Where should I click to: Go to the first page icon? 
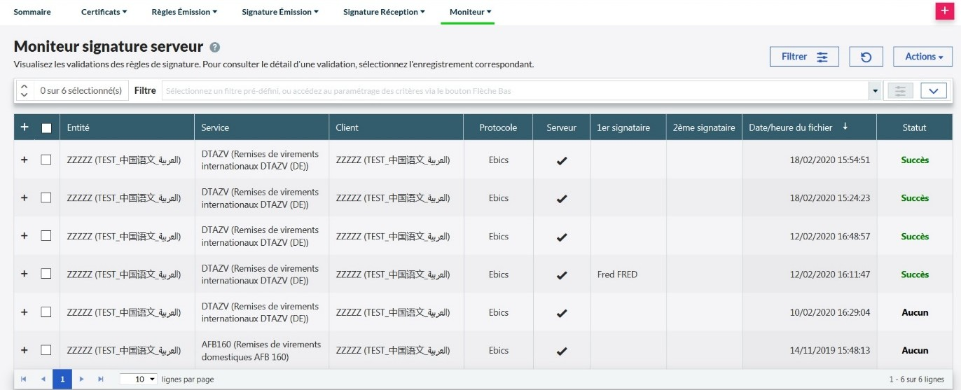point(24,379)
